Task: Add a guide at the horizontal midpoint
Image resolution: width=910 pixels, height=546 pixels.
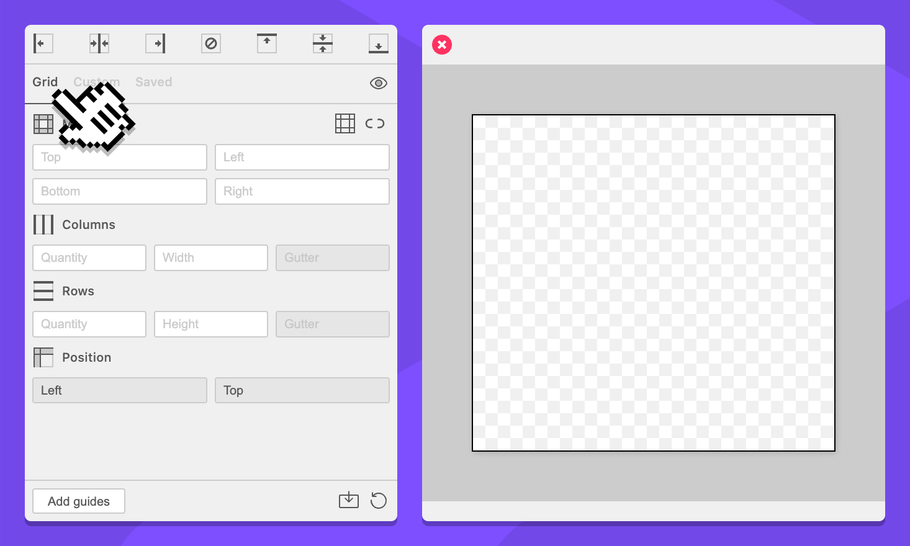Action: 99,43
